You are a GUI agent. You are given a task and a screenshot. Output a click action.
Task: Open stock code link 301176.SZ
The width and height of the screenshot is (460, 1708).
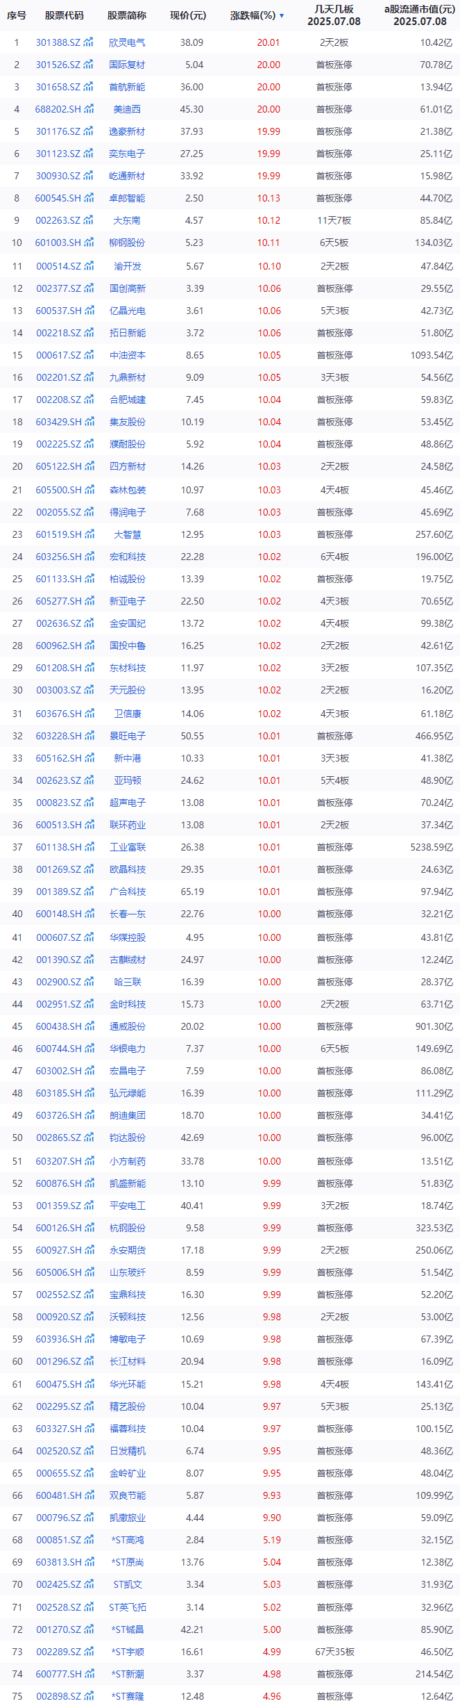pyautogui.click(x=58, y=131)
